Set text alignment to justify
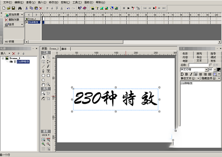Image resolution: width=222 pixels, height=157 pixels. pyautogui.click(x=210, y=74)
